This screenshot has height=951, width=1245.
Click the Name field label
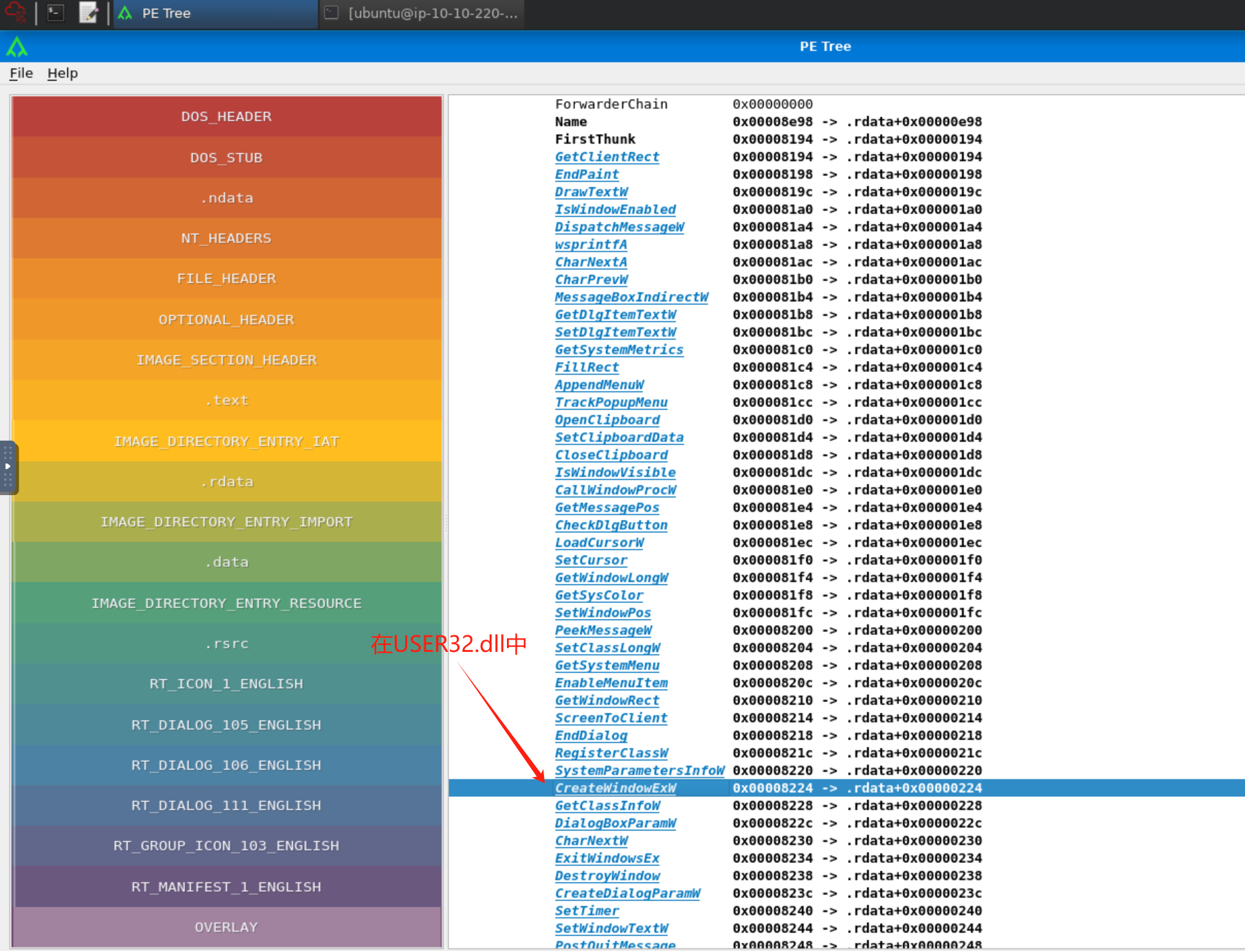571,122
